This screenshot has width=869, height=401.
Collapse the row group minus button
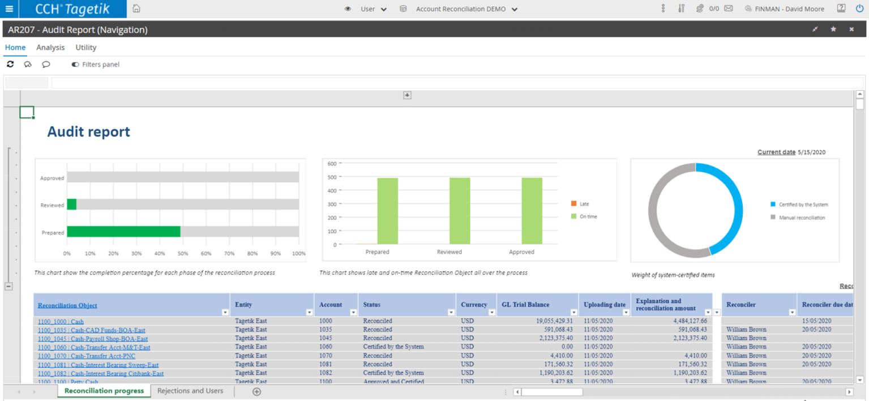point(8,287)
